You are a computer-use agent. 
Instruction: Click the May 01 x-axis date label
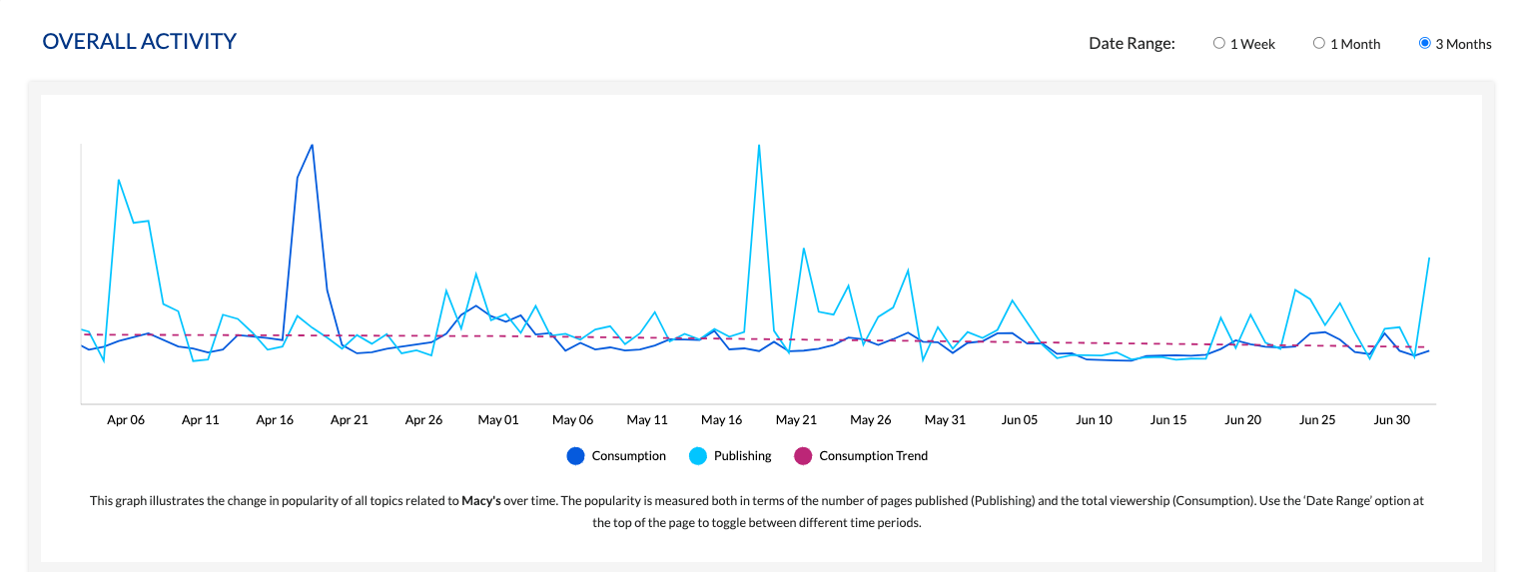tap(498, 420)
